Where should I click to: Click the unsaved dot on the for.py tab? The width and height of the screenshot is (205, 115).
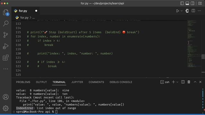[36, 11]
